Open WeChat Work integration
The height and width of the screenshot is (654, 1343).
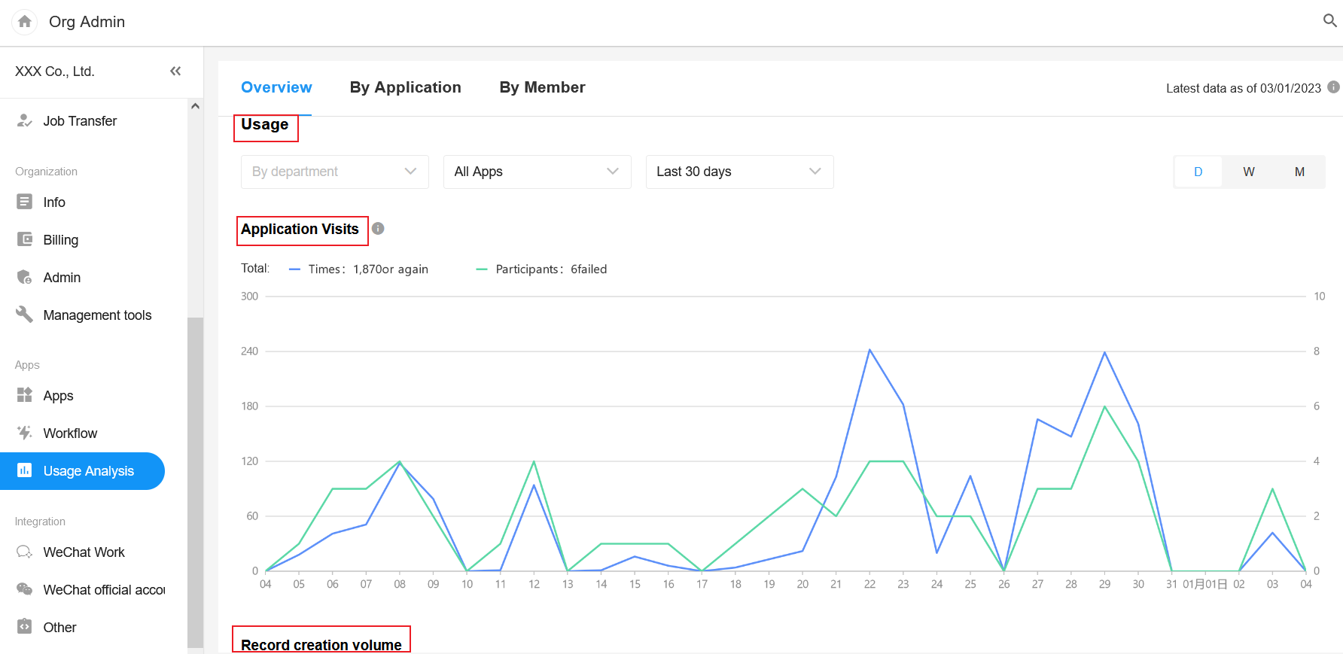coord(84,552)
